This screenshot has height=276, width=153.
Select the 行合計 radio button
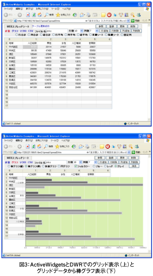point(17,35)
